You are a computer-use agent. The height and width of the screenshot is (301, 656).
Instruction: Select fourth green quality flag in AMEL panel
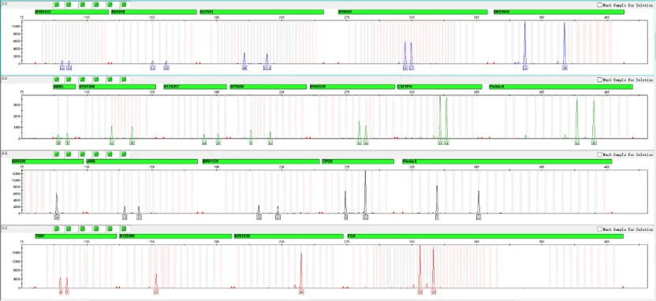(96, 80)
